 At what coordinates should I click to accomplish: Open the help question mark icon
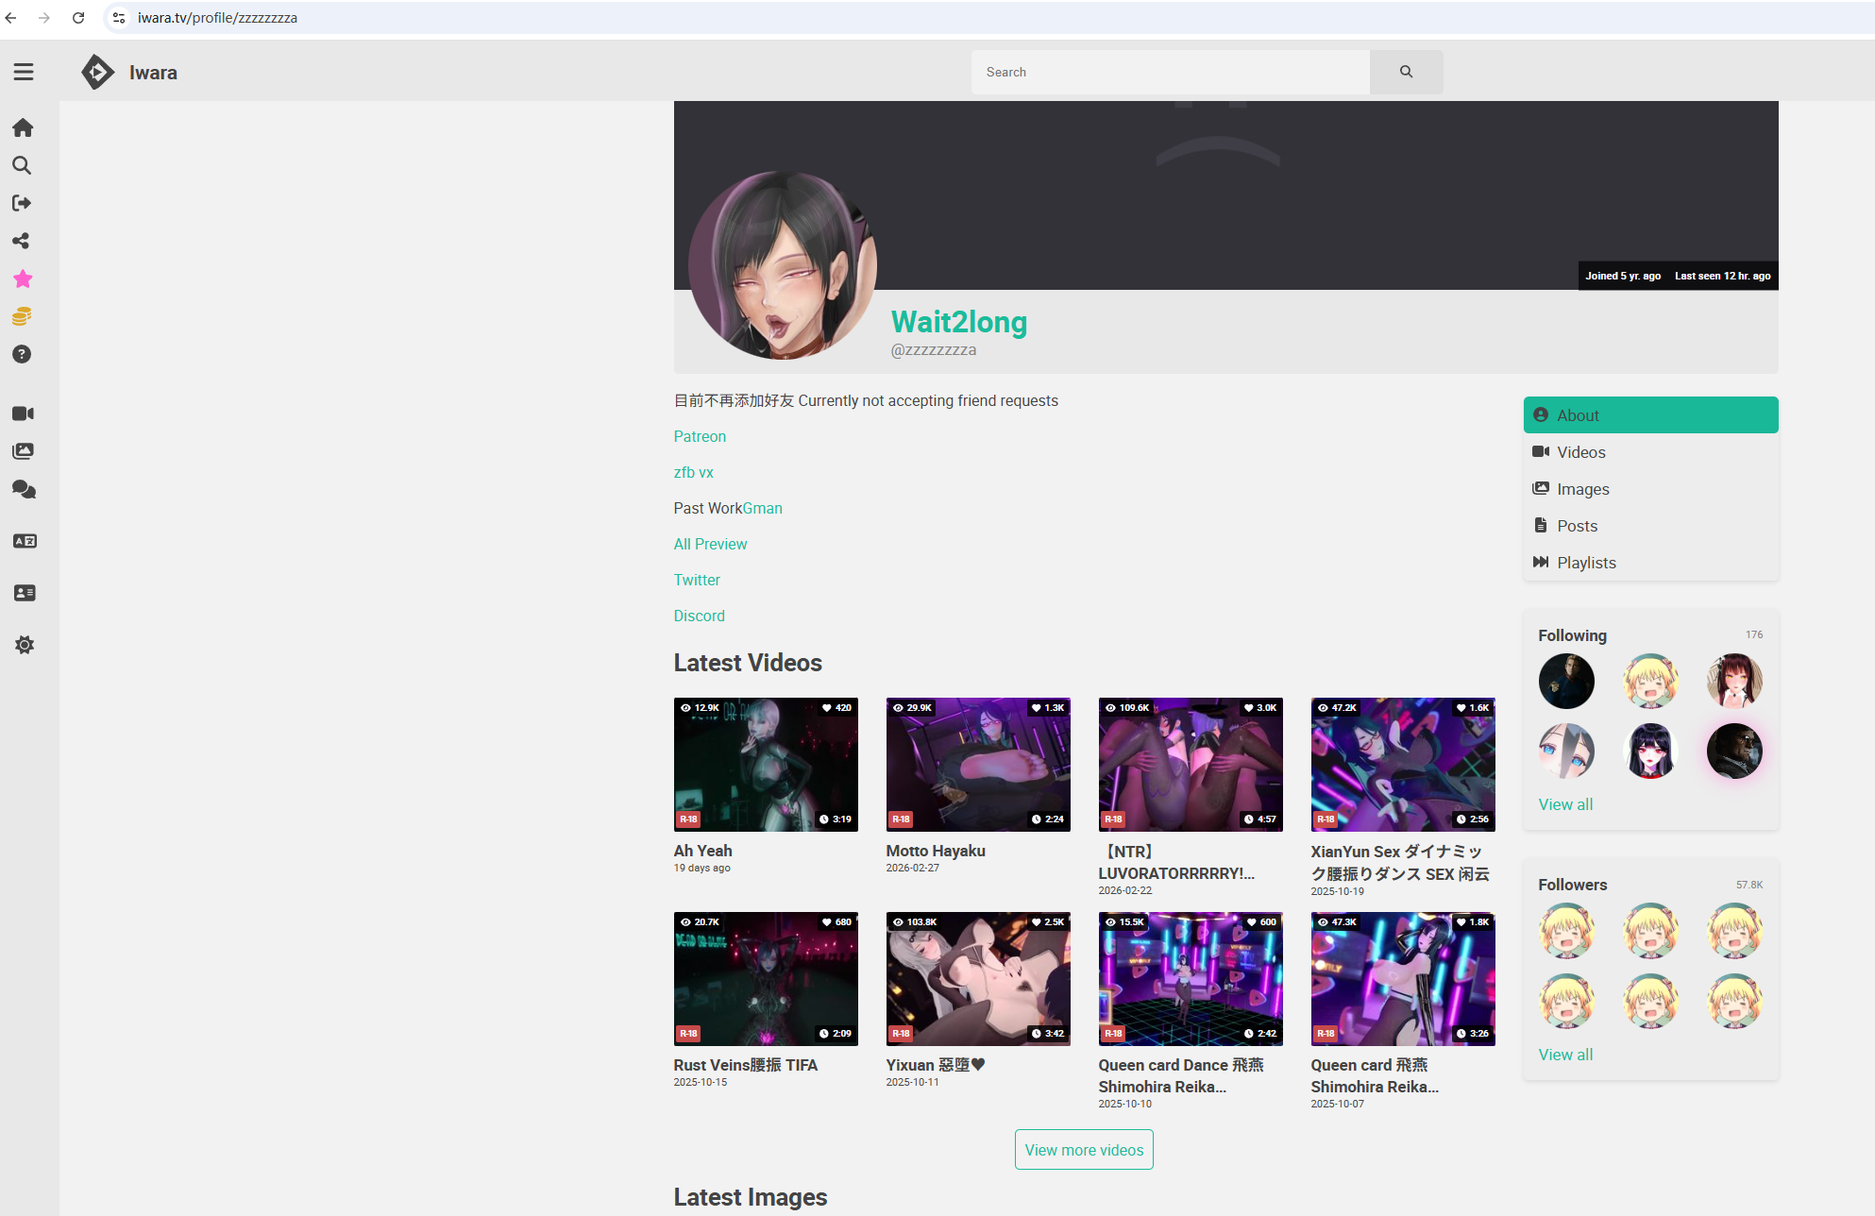pyautogui.click(x=22, y=354)
